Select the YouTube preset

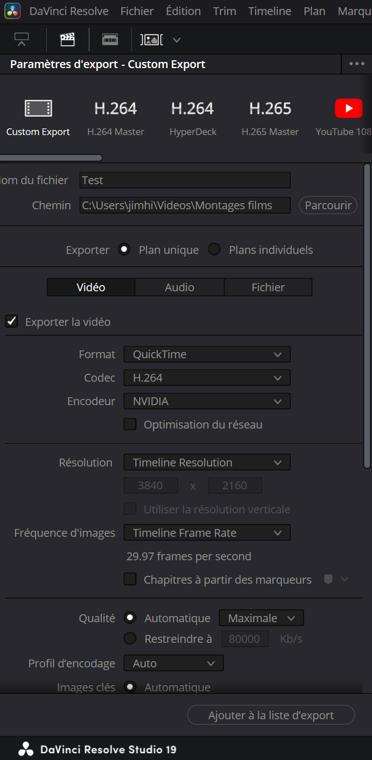(344, 118)
